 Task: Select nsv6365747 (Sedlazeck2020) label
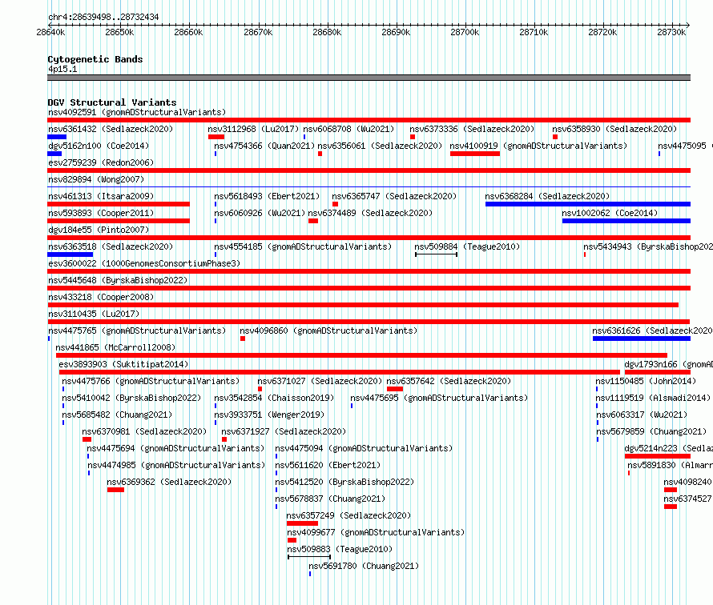394,196
